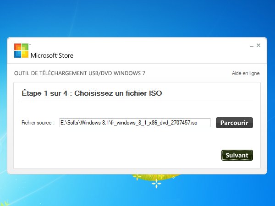This screenshot has height=206, width=275.
Task: Click the Étape 1 sur 4 heading
Action: click(x=92, y=93)
